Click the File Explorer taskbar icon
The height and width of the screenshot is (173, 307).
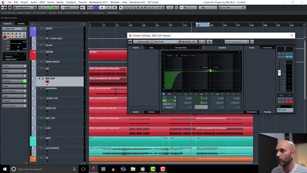click(133, 169)
